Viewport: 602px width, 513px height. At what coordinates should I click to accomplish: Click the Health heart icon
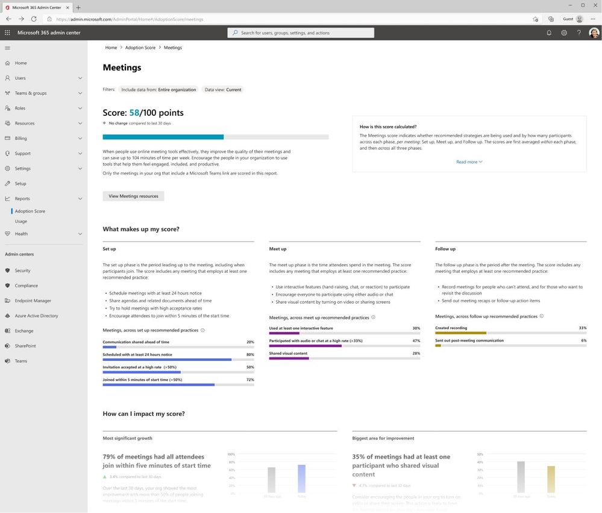click(7, 234)
